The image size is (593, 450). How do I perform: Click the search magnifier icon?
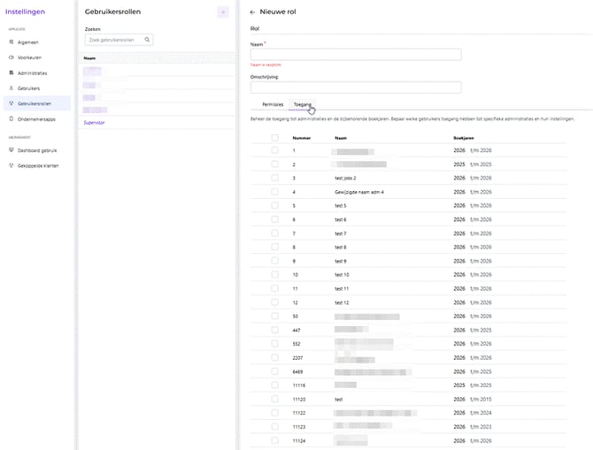tap(147, 40)
